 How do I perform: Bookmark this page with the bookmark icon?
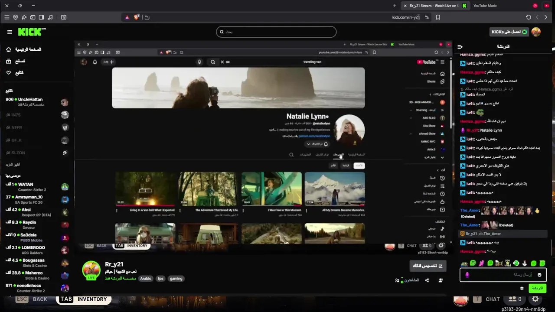438,17
